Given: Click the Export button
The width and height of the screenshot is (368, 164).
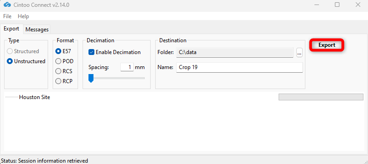Looking at the screenshot, I should pos(327,45).
